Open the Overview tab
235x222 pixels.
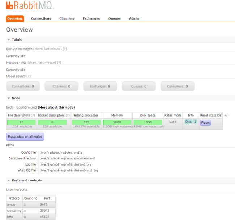tap(15, 18)
